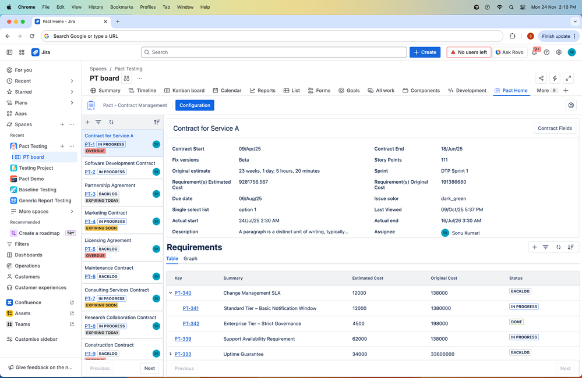Open the notifications bell

[534, 52]
